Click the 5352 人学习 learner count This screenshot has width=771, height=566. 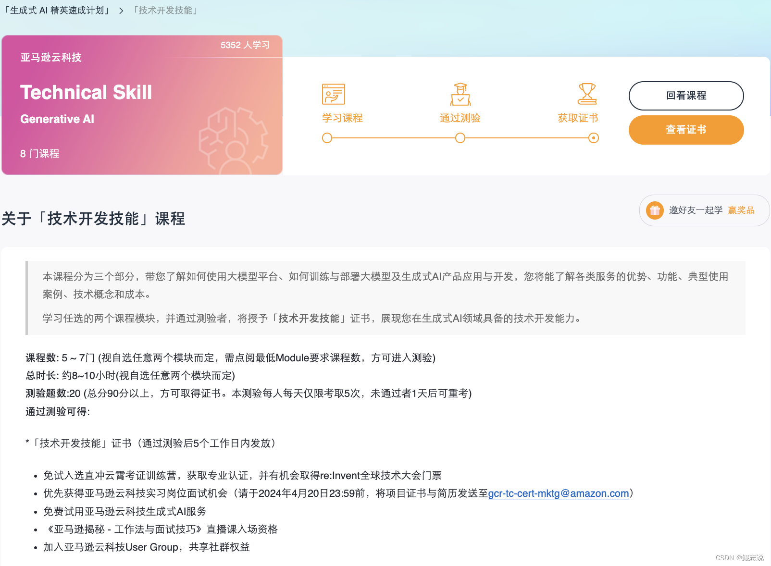click(x=245, y=45)
